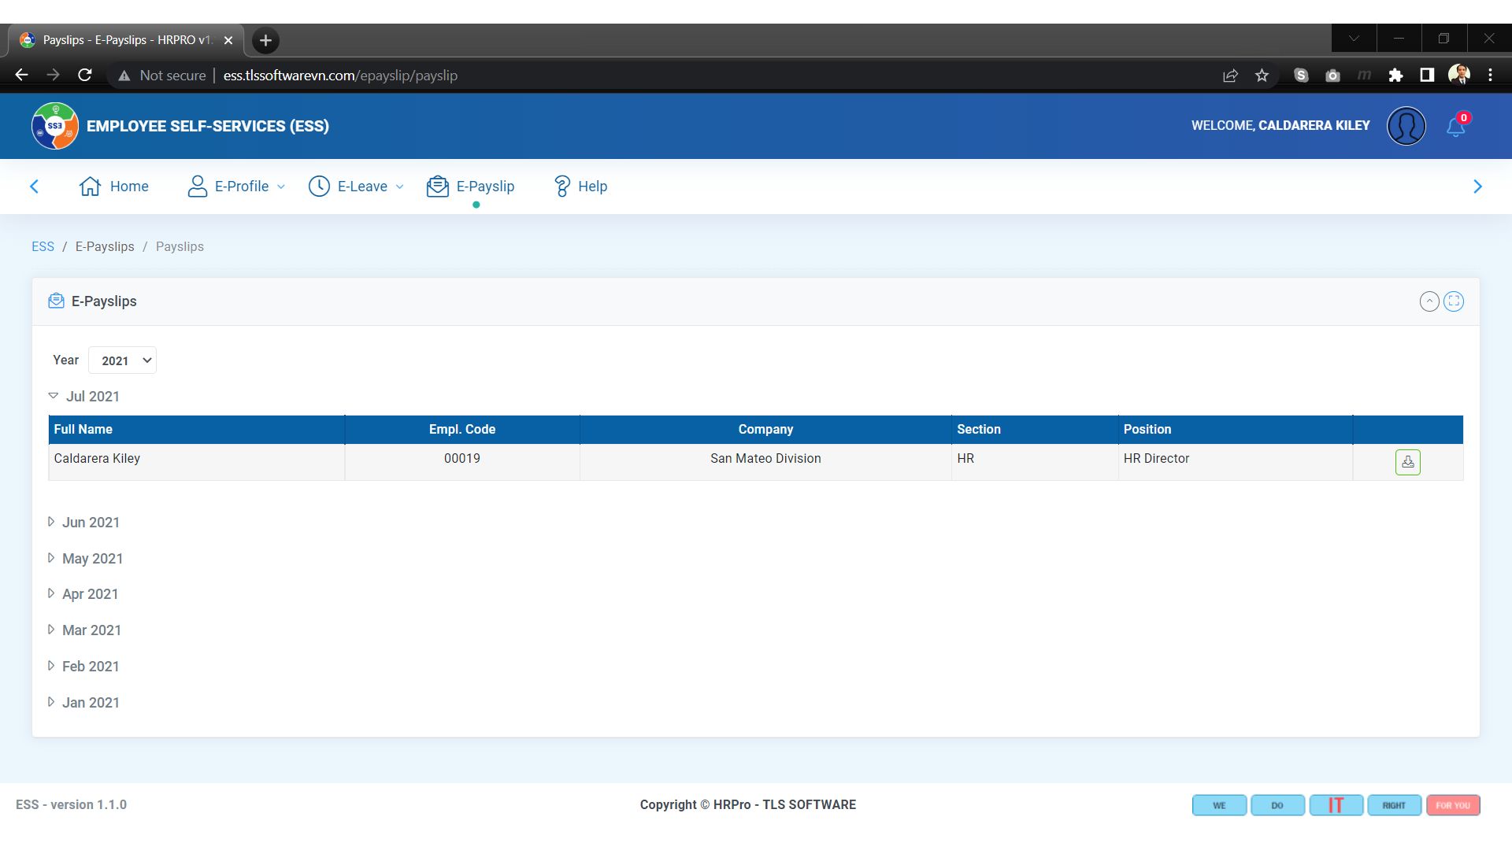Image resolution: width=1512 pixels, height=850 pixels.
Task: Click the notification bell icon
Action: point(1455,127)
